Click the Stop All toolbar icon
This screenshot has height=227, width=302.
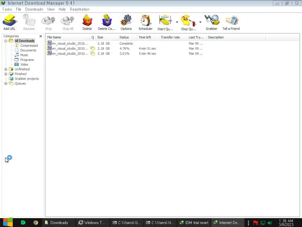[68, 20]
